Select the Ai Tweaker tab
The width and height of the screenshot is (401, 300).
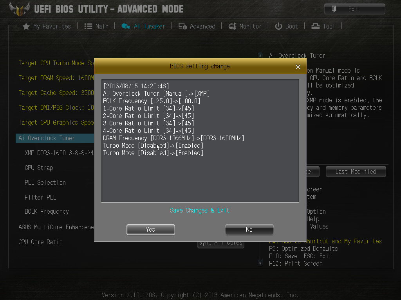[143, 26]
